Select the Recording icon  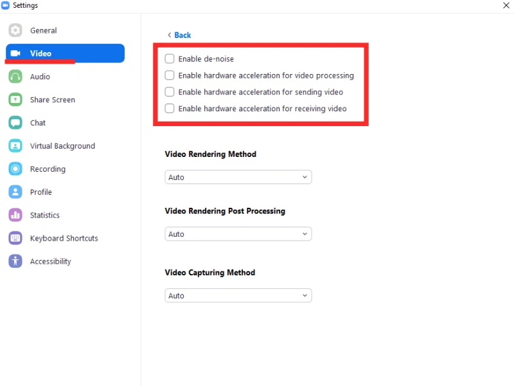[15, 169]
